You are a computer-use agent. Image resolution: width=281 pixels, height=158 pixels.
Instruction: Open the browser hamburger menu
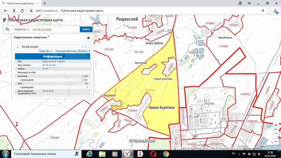coord(249,3)
